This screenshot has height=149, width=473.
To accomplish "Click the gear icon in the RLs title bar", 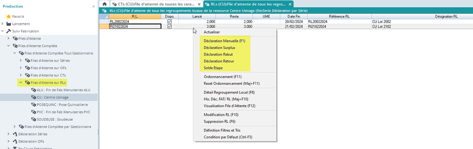I will [x=104, y=11].
